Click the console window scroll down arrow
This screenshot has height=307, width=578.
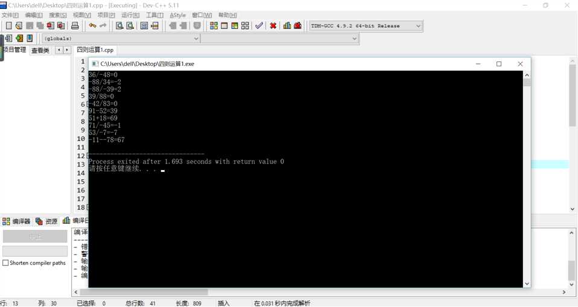pyautogui.click(x=527, y=283)
